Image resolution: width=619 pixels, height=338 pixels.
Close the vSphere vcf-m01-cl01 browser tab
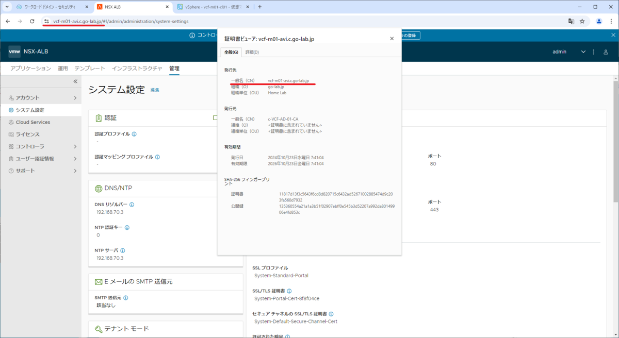(x=248, y=7)
